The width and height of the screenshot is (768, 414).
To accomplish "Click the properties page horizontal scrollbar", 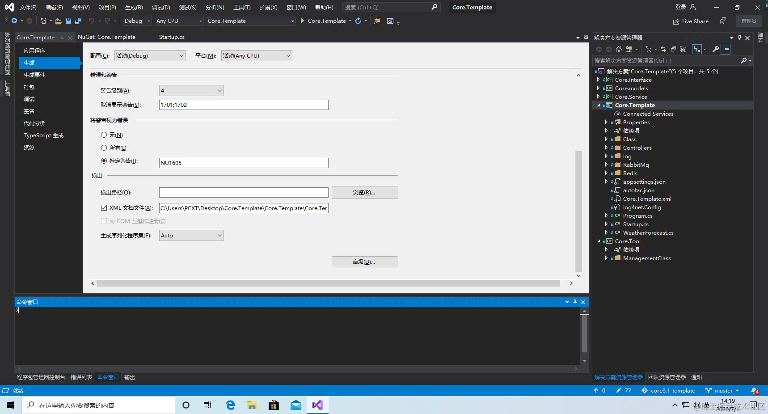I will click(x=328, y=283).
